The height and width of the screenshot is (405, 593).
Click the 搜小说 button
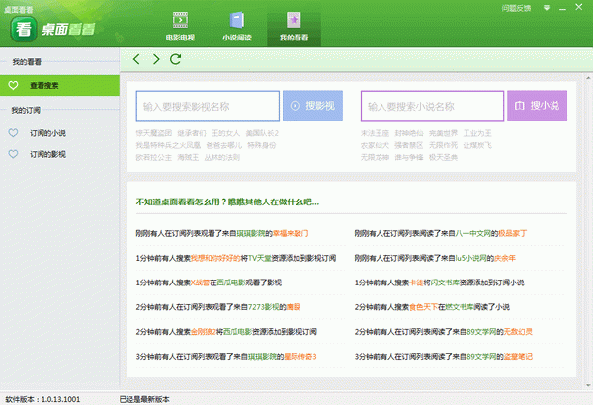537,106
